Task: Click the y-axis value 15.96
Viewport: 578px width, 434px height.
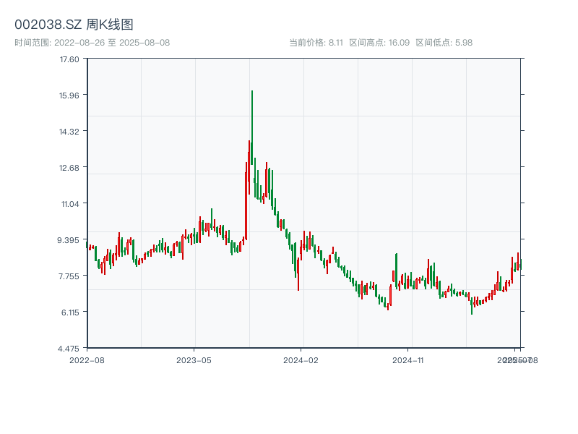Action: [69, 95]
